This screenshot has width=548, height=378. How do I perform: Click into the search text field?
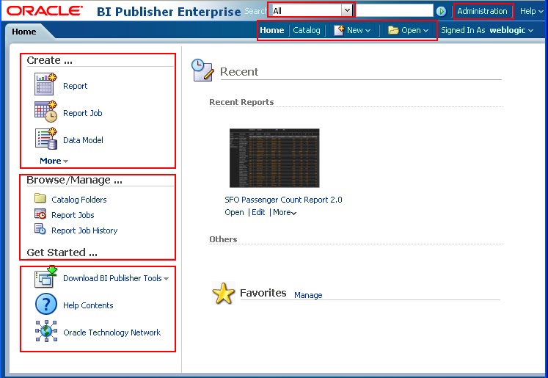click(395, 10)
